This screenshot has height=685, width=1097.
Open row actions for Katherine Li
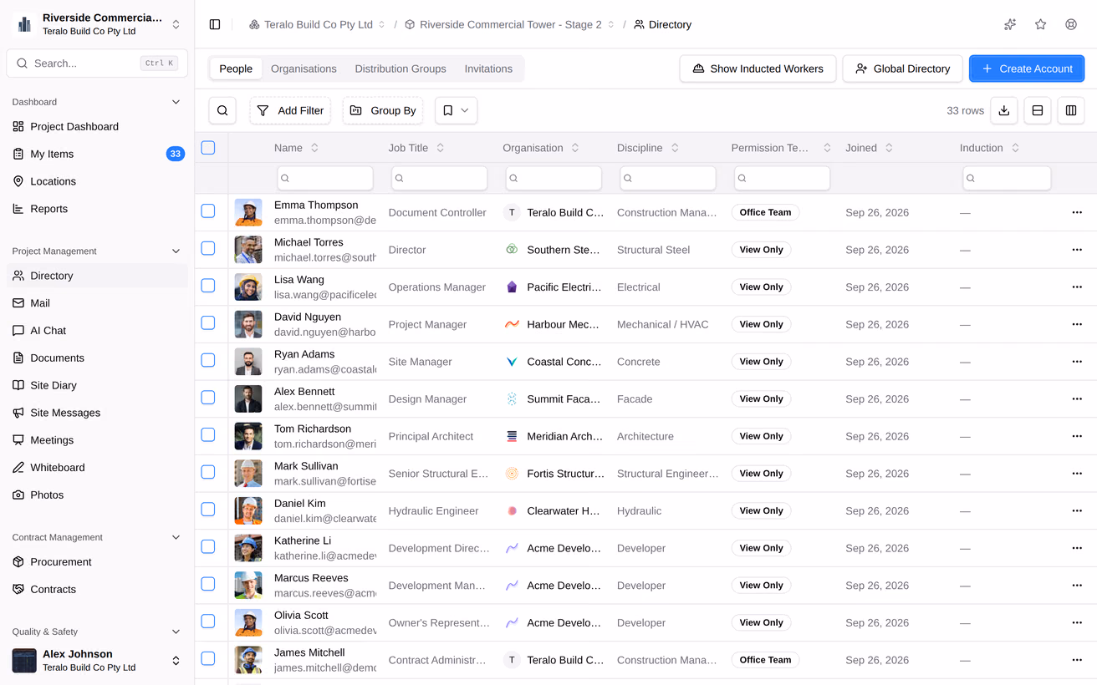1077,548
